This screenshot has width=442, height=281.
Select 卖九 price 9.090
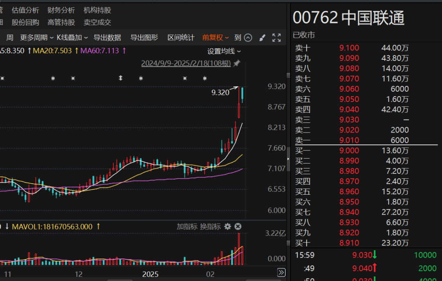coord(349,58)
